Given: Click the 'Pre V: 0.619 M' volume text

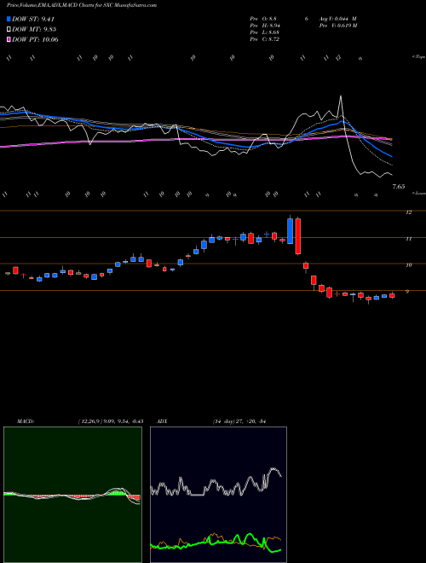Looking at the screenshot, I should click(337, 26).
